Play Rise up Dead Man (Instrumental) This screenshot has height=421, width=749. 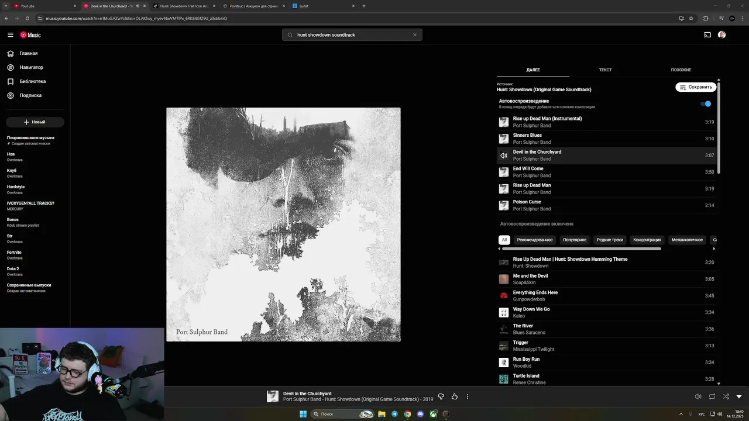[606, 122]
